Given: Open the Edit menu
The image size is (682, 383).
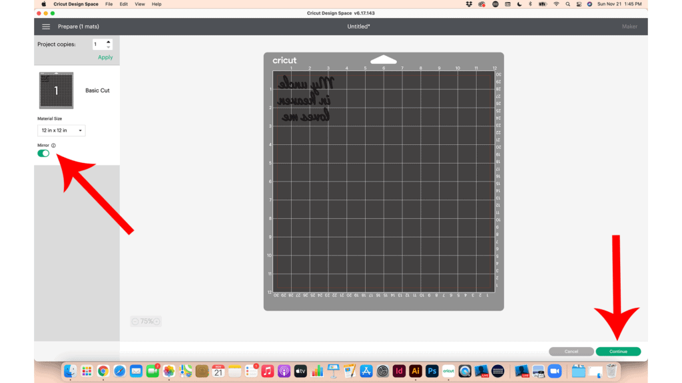Looking at the screenshot, I should click(123, 4).
